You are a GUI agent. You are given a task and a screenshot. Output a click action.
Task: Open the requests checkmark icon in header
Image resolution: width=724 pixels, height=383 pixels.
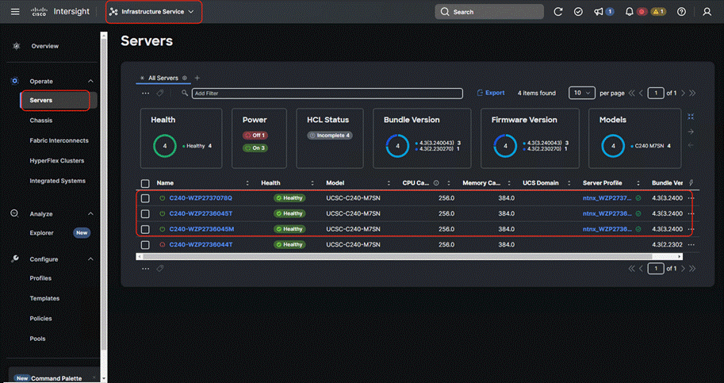578,12
